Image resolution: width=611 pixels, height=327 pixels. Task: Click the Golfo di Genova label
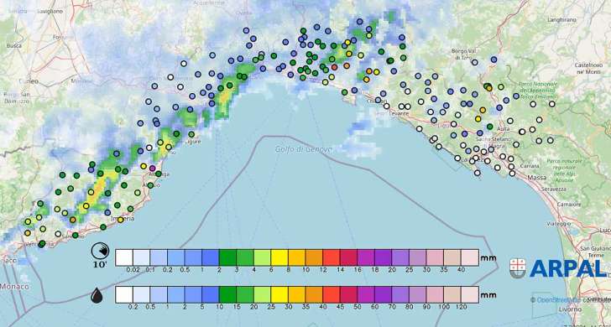coord(304,149)
